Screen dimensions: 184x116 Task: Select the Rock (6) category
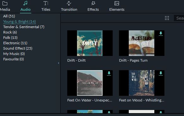10,32
